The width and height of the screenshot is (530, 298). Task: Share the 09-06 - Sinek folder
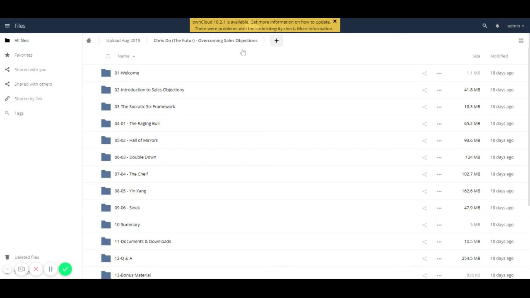424,208
